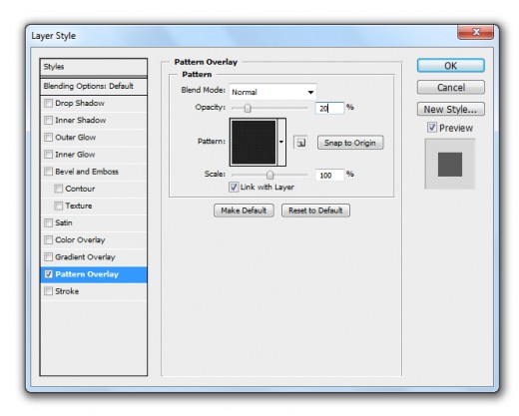519x416 pixels.
Task: Toggle the Preview checkbox
Action: [x=432, y=128]
